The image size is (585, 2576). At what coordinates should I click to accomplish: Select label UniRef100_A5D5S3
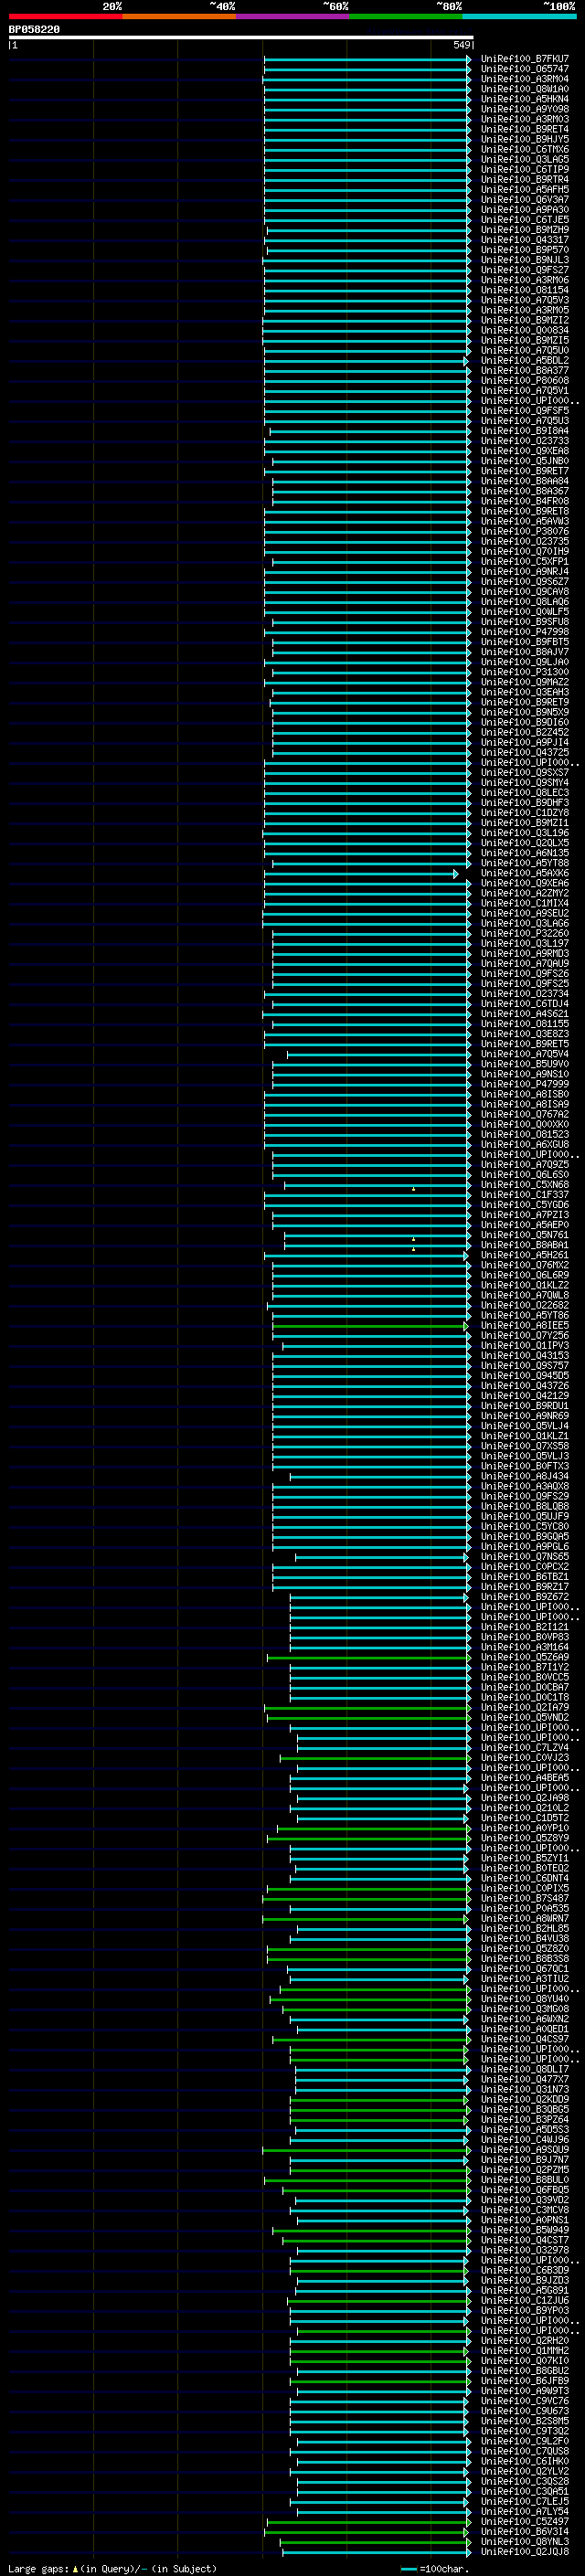click(x=525, y=2129)
